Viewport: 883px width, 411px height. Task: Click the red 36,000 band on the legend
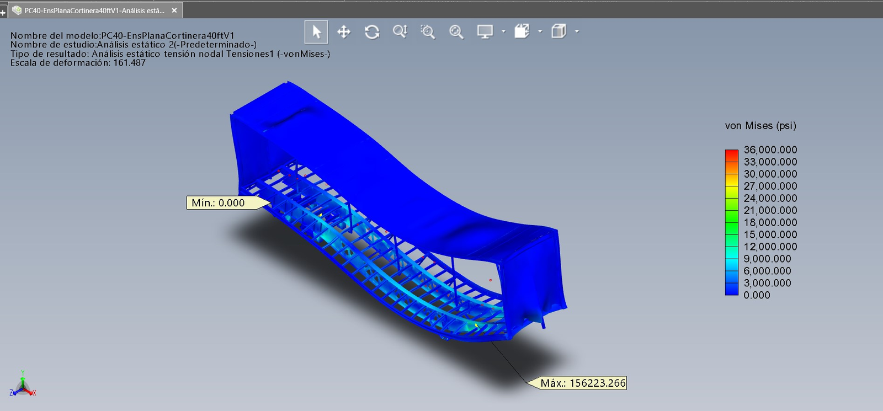tap(731, 152)
